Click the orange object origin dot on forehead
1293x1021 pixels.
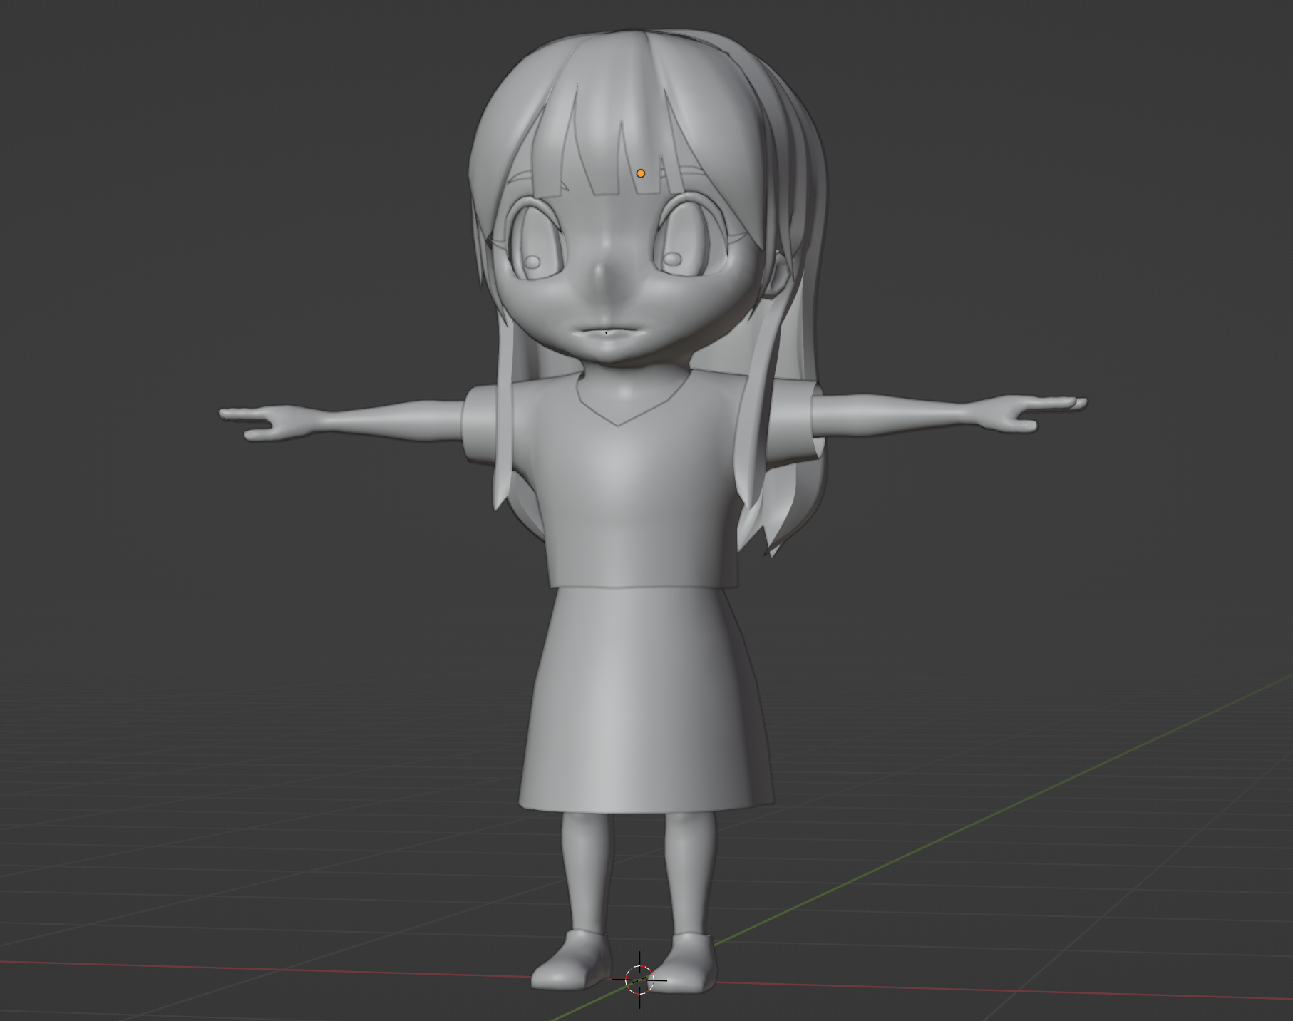coord(640,173)
